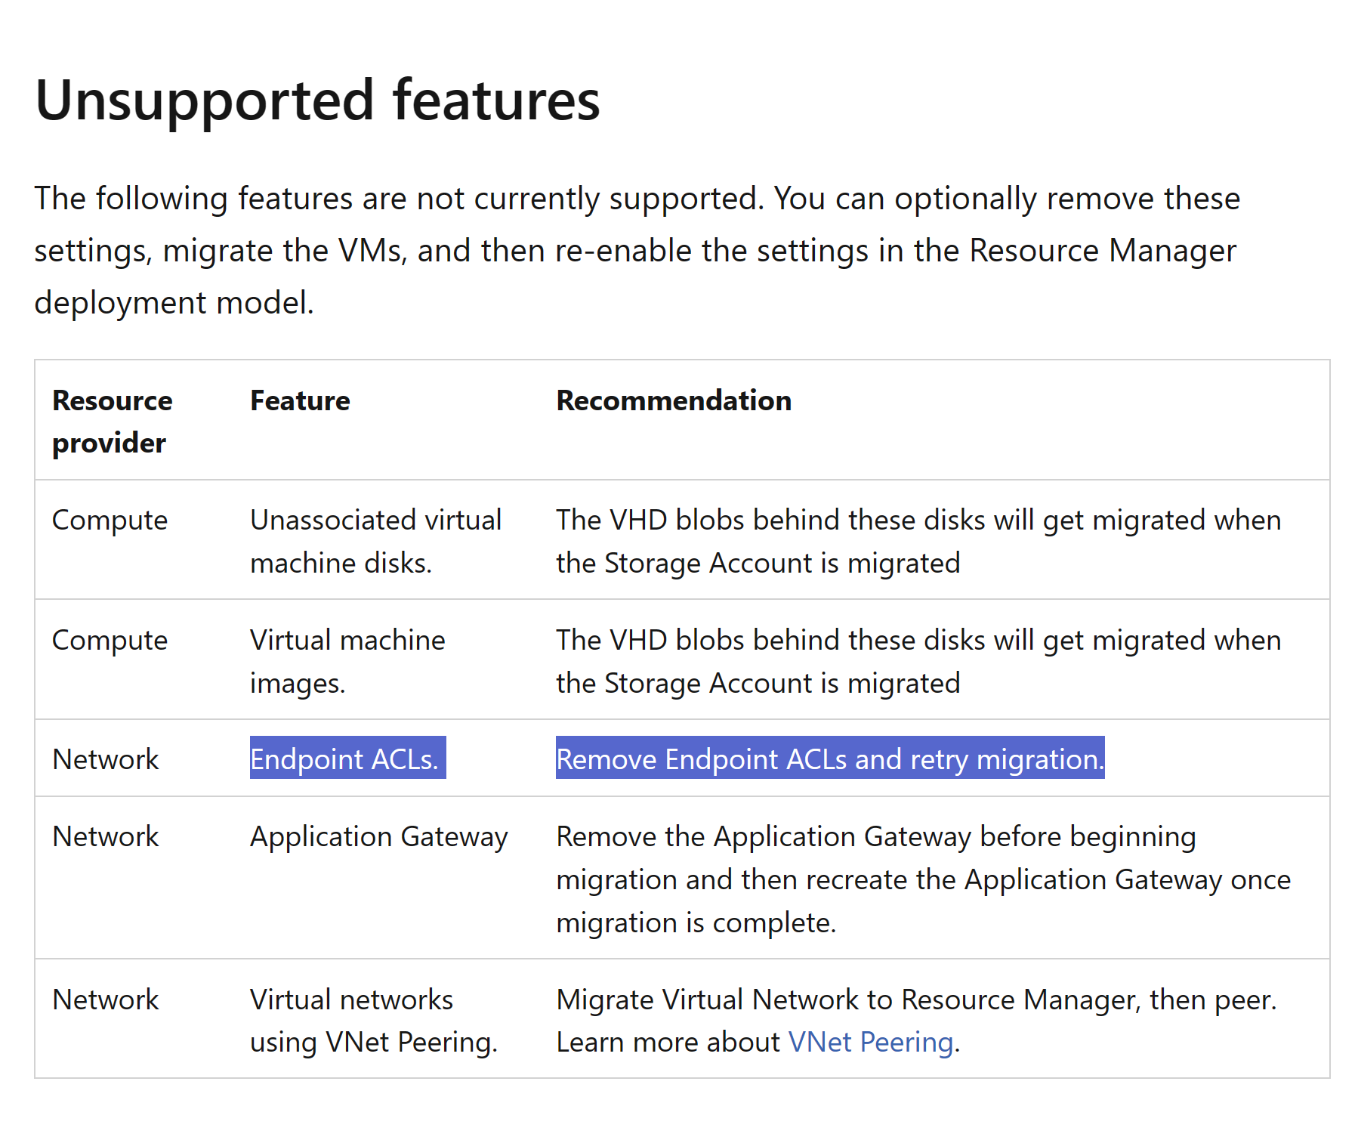Select the Application Gateway feature cell

point(379,836)
